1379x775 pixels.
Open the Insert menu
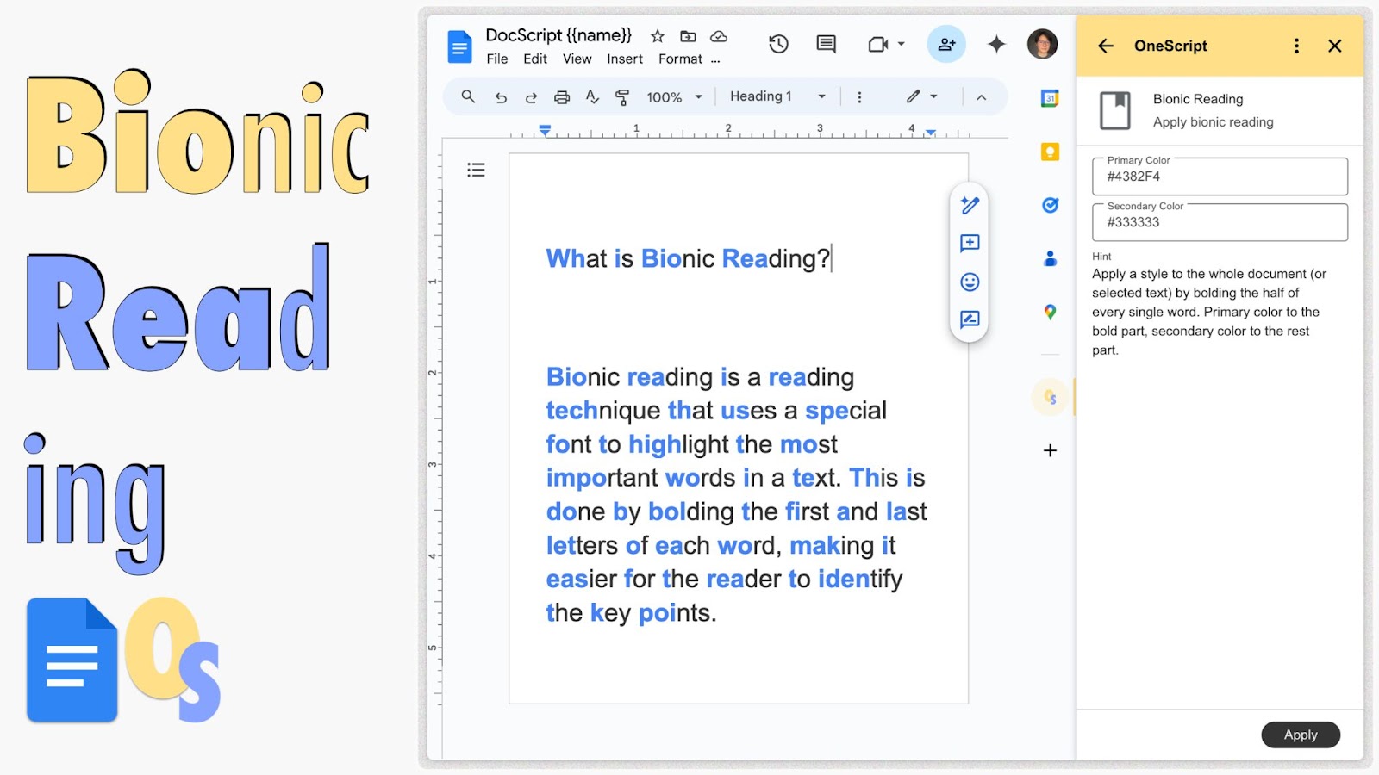625,59
